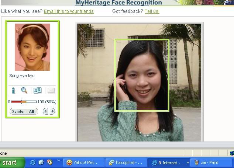Click the magnifying glass icon in match card
Screen dimensions: 234x168
[24, 90]
